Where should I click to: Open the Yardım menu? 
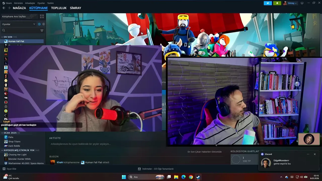tap(51, 3)
